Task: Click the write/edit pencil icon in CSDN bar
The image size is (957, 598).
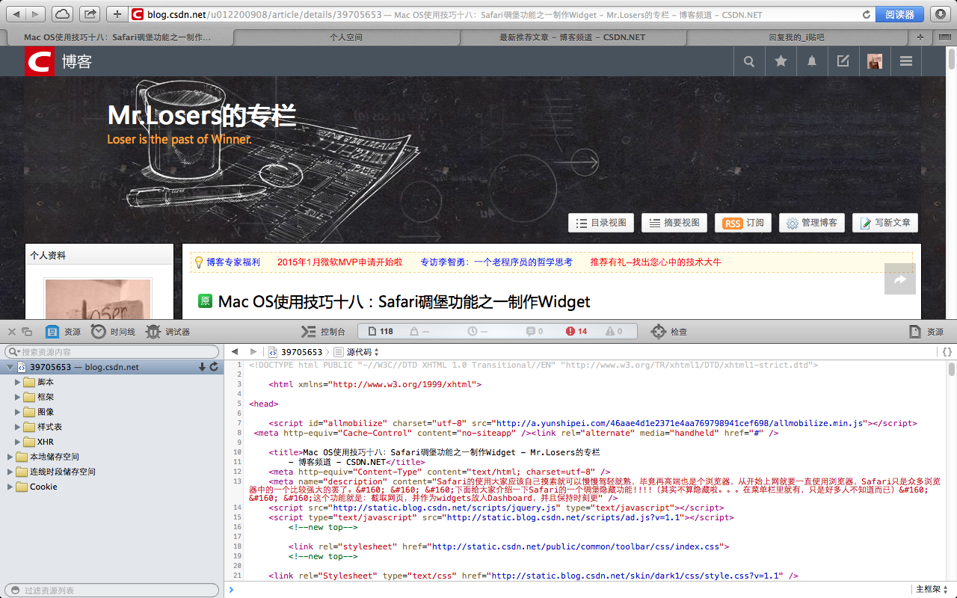Action: (x=843, y=61)
